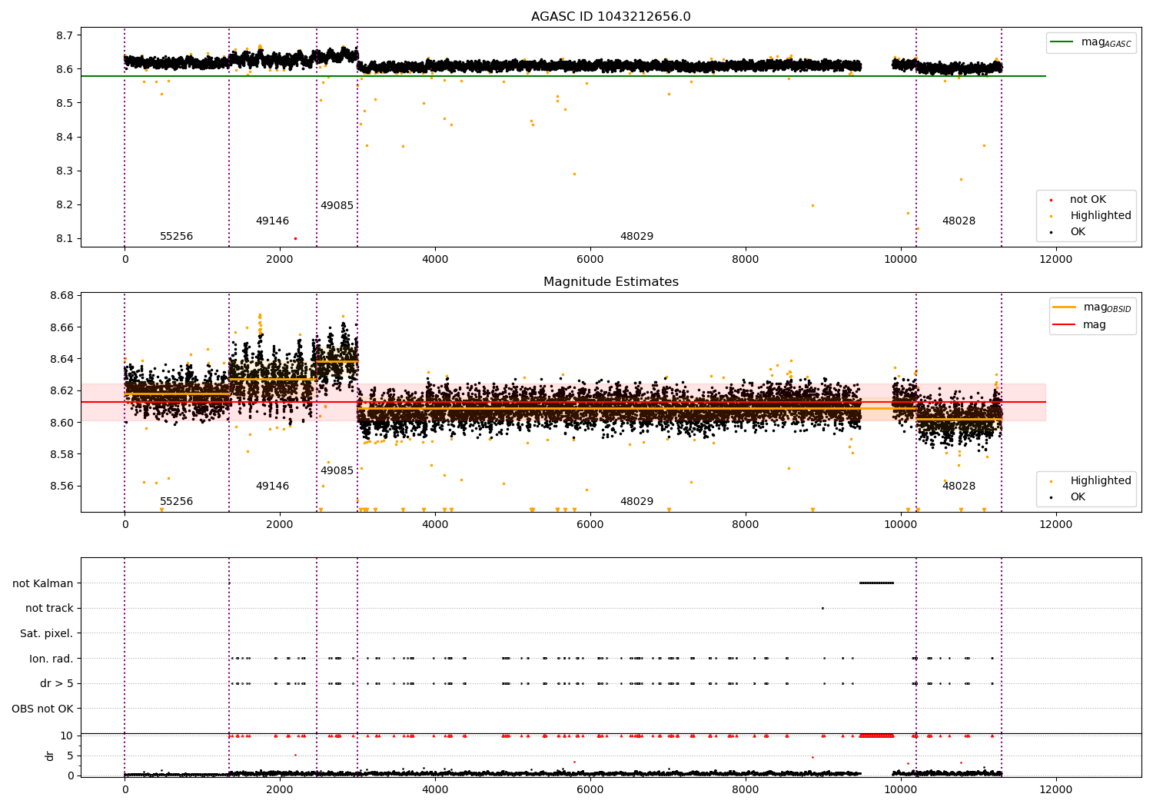This screenshot has height=807, width=1153.
Task: Click the 8.3 y-axis tick label
Action: point(65,171)
